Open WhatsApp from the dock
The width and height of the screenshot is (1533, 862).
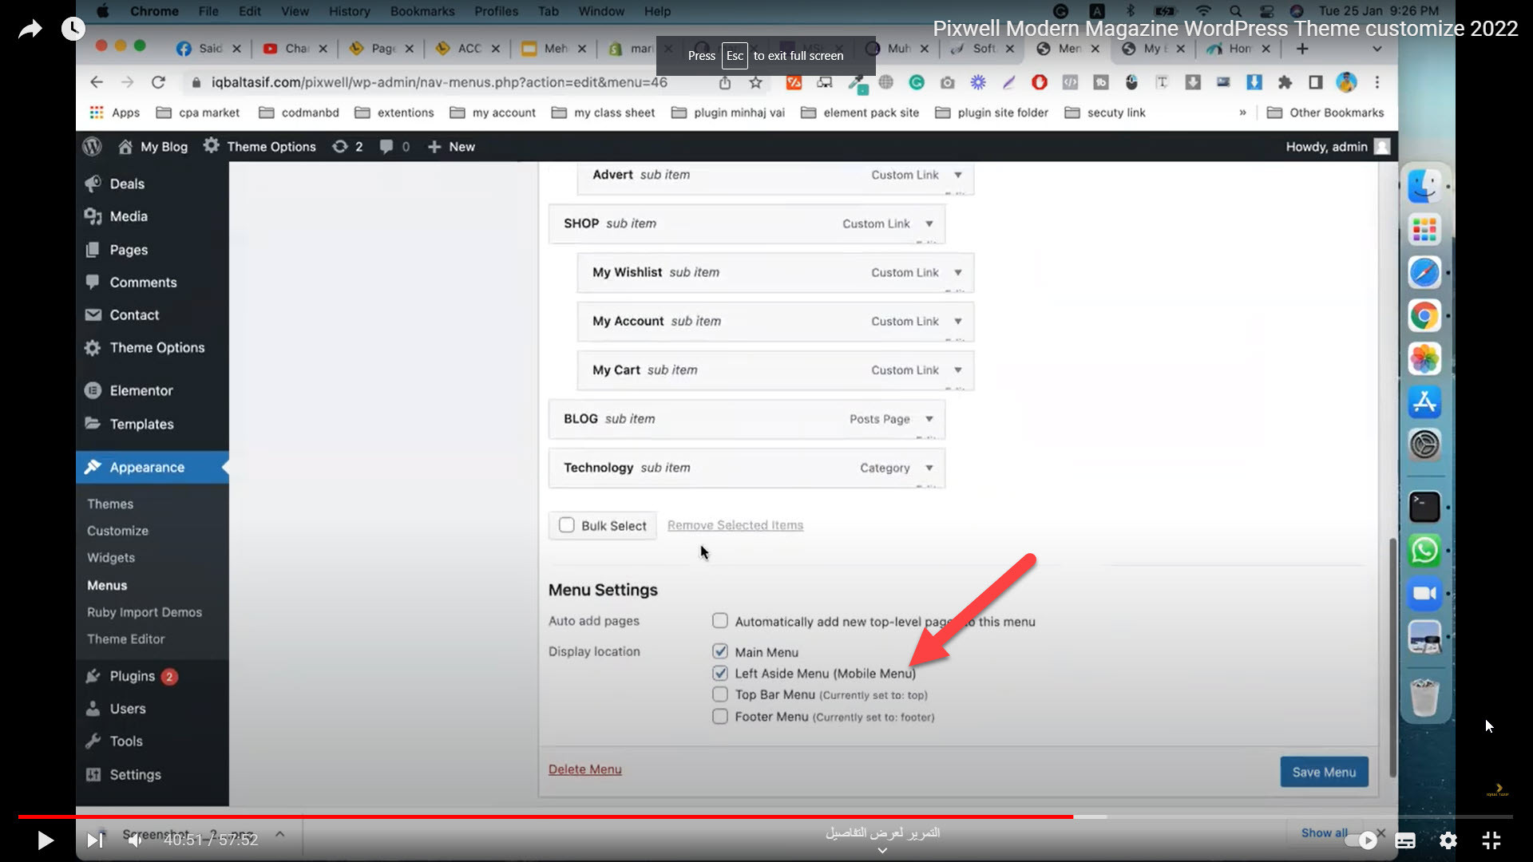[1424, 551]
